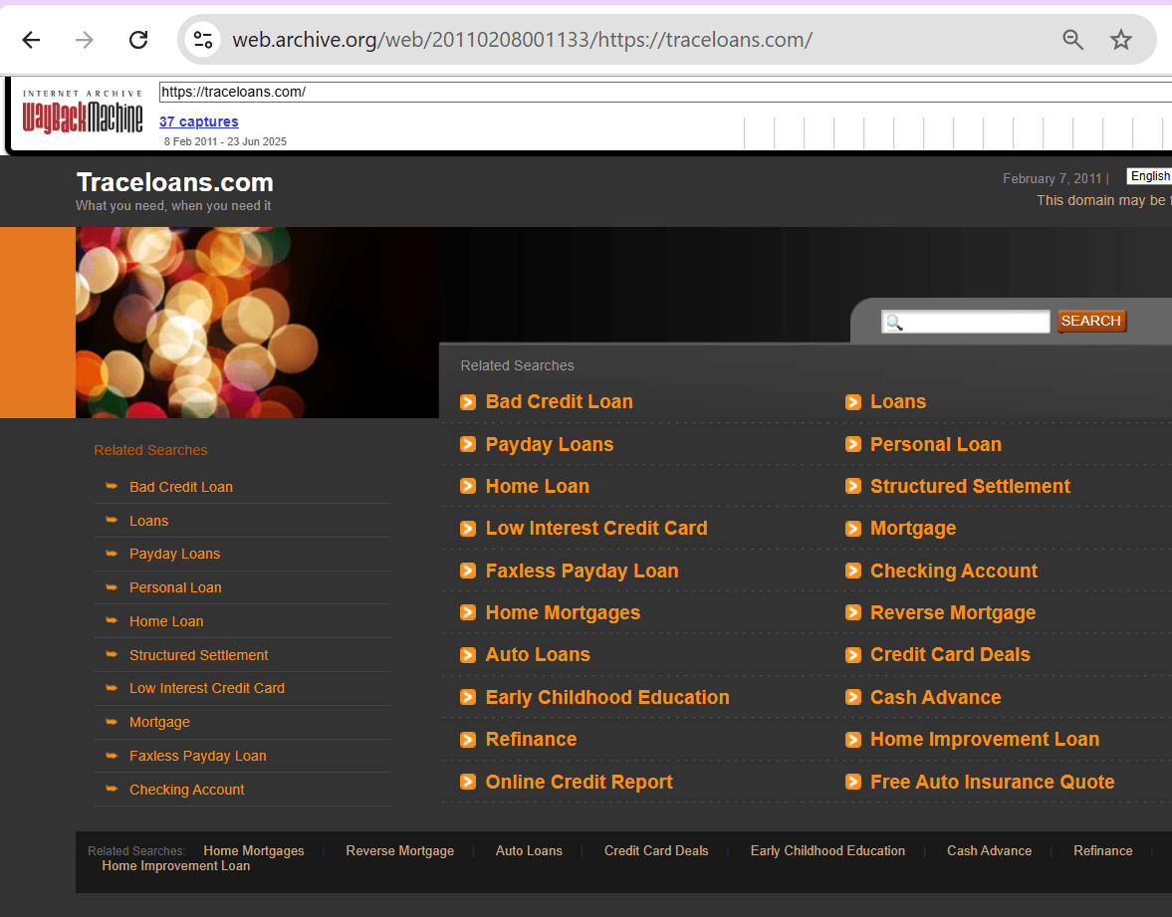Open the English language dropdown

click(x=1149, y=176)
